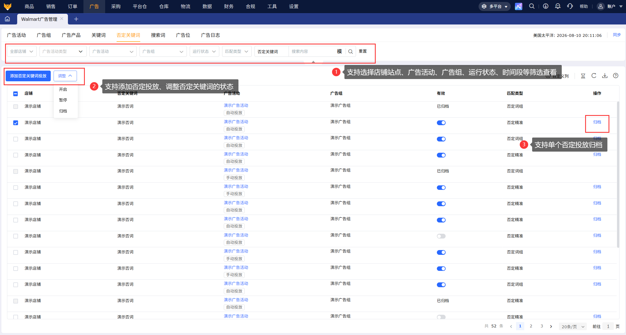626x335 pixels.
Task: Open the 财务 top navigation menu
Action: coord(229,6)
